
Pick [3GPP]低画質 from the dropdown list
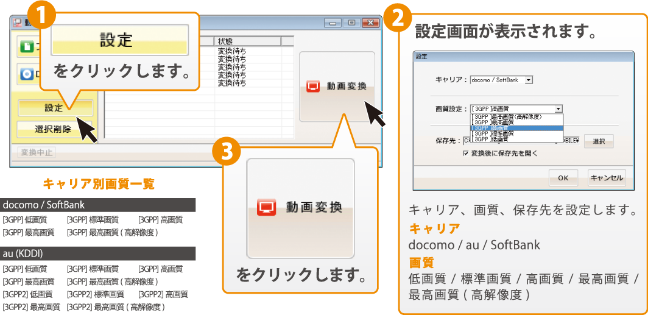[516, 138]
